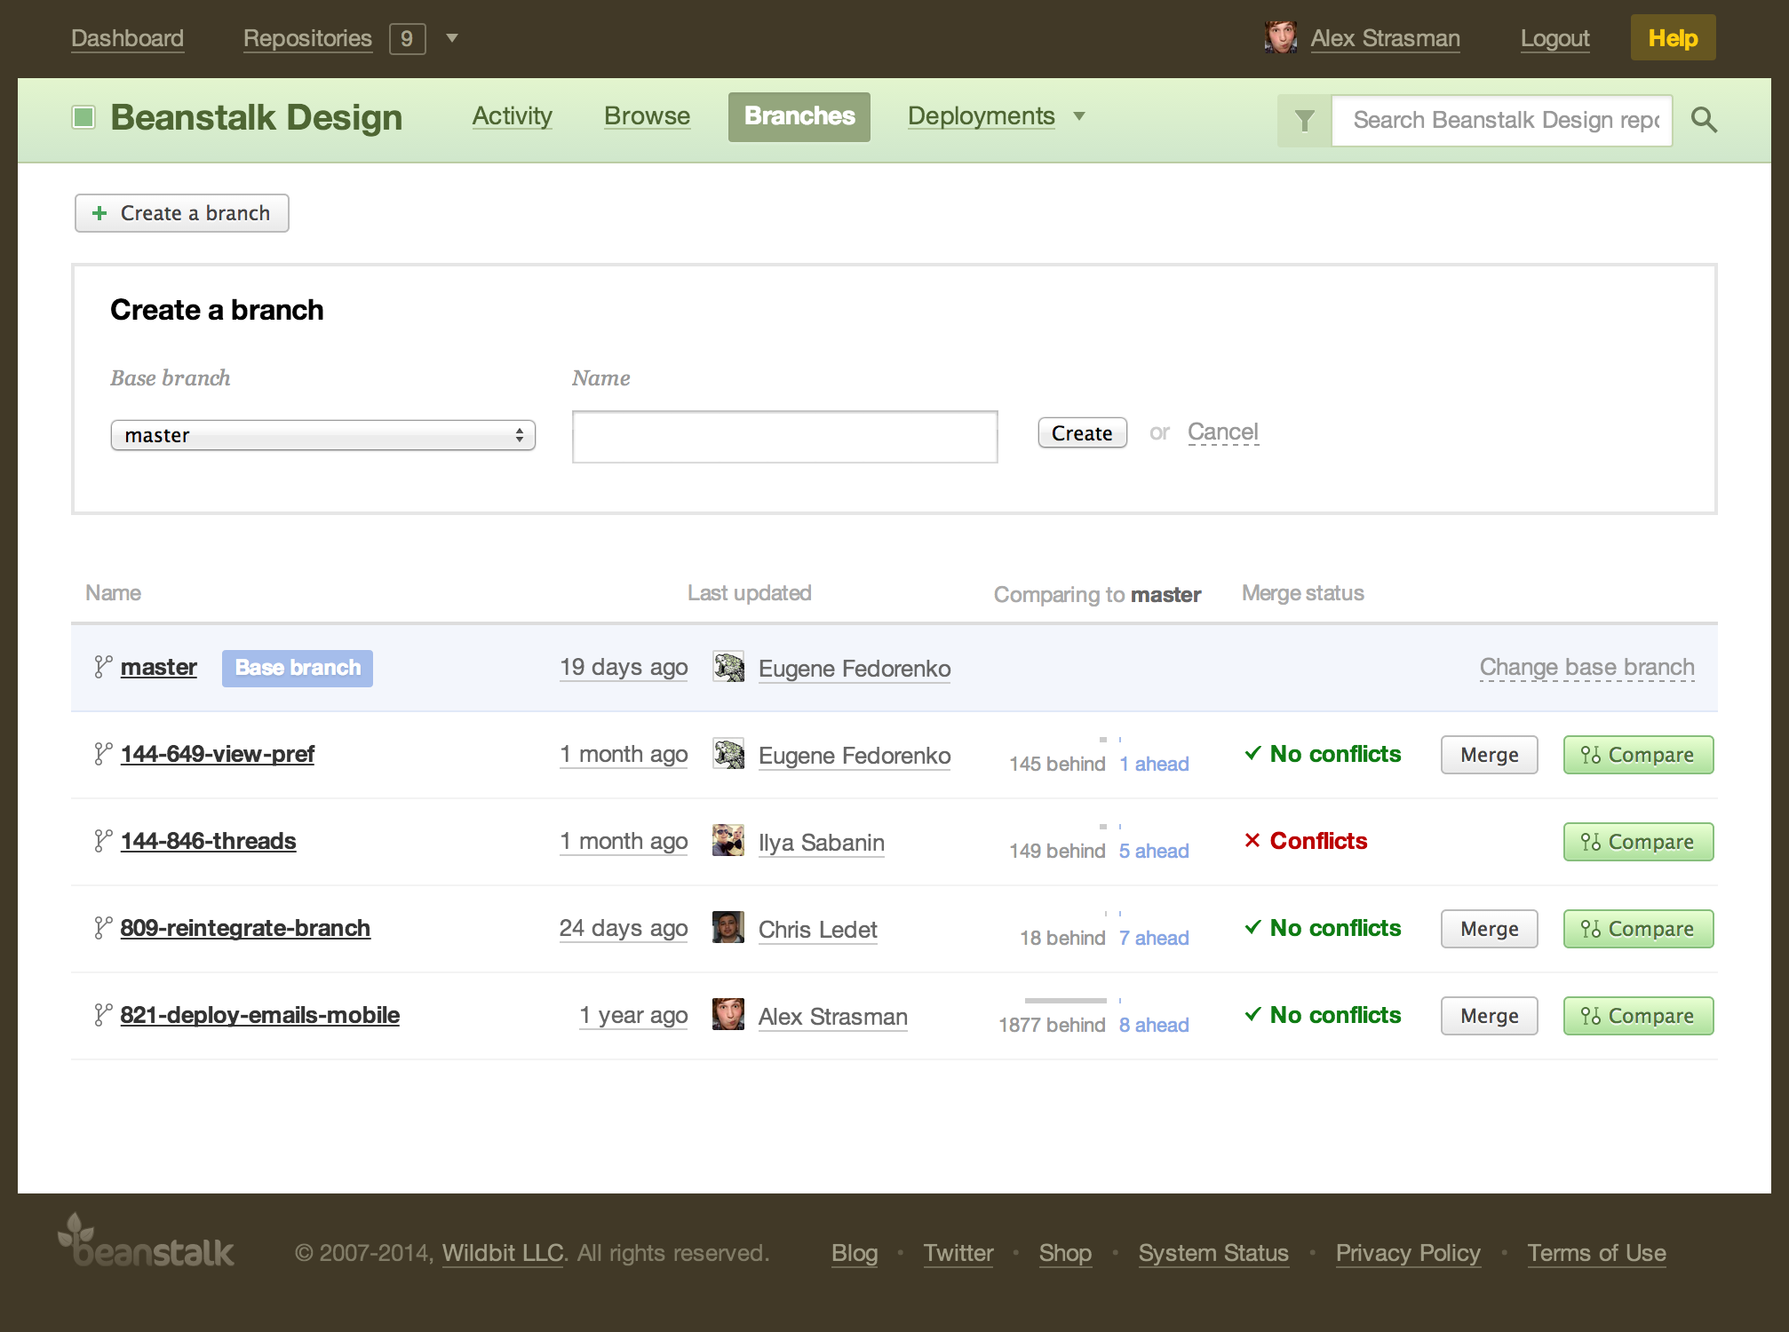Focus the Search Beanstalk Design repository field

tap(1502, 120)
